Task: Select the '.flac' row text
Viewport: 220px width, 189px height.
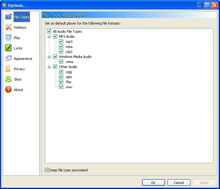Action: coord(68,82)
